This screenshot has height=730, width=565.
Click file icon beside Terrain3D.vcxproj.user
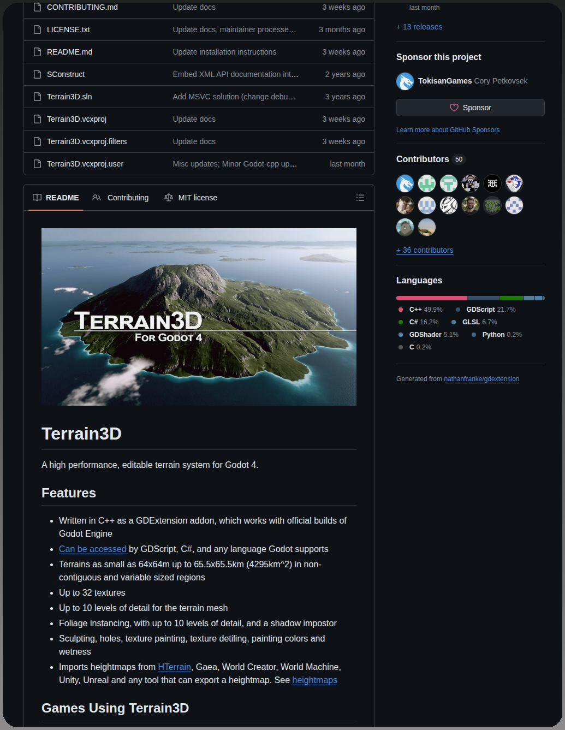[37, 164]
